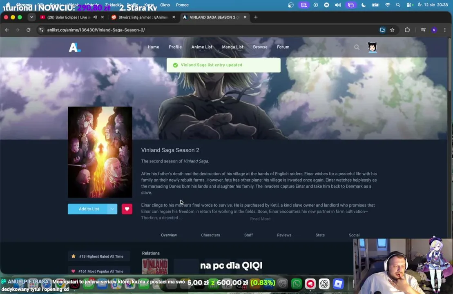Close the Vinland Saga Season 2 tab

coord(245,17)
